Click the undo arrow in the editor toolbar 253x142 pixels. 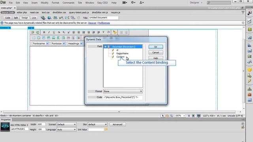(x=33, y=32)
